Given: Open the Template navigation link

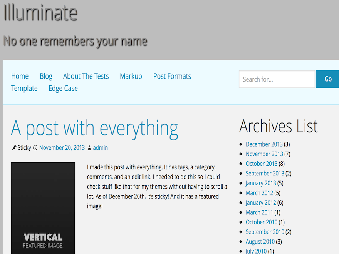Looking at the screenshot, I should click(x=24, y=88).
